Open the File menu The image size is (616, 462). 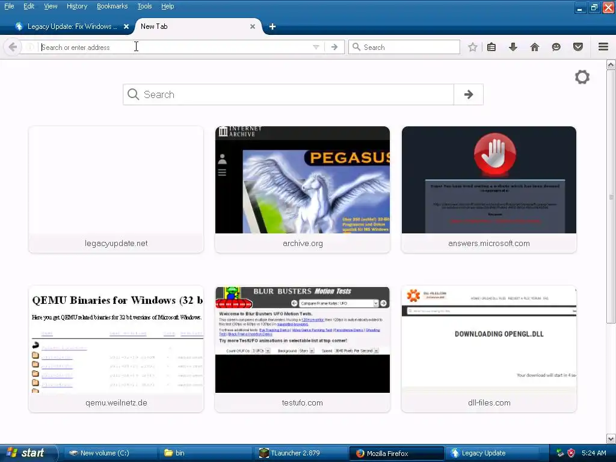[9, 6]
